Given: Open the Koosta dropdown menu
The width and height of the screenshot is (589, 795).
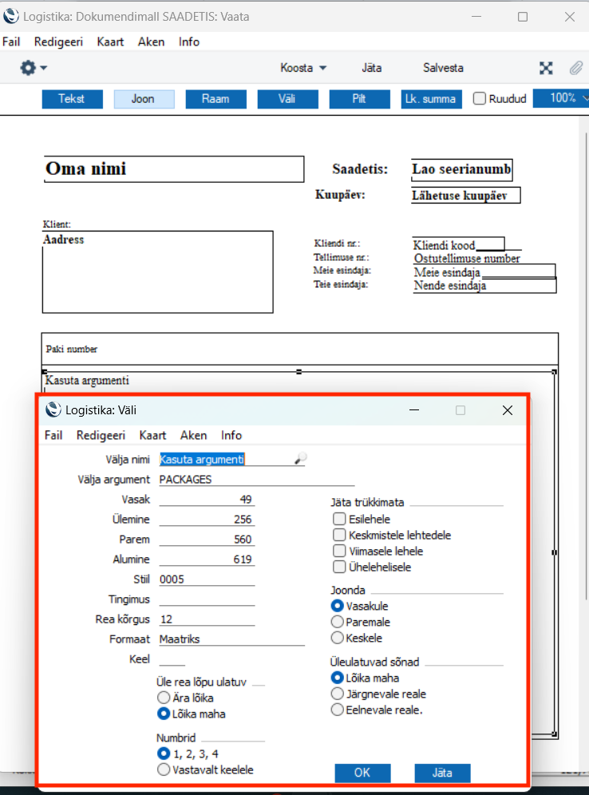Looking at the screenshot, I should 303,68.
